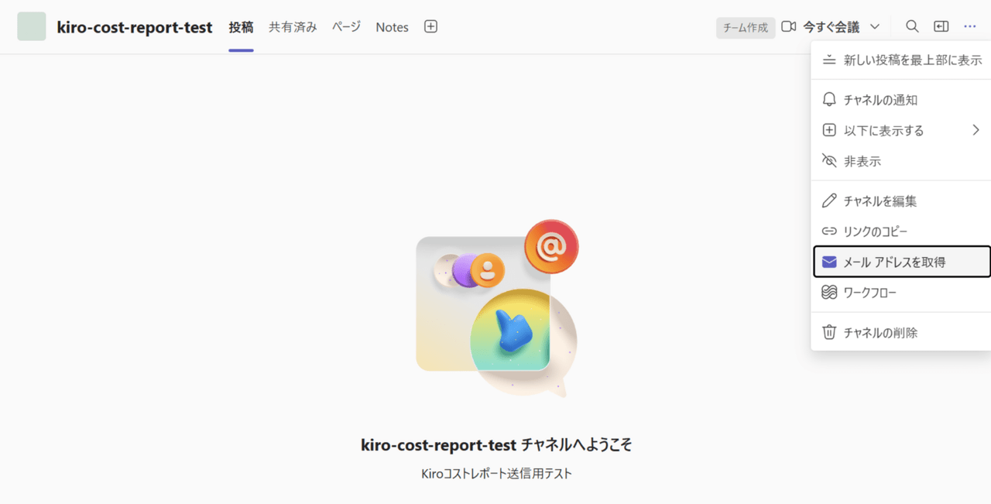
Task: Select 新しい投稿を最上部に表示 menu item
Action: pyautogui.click(x=901, y=60)
